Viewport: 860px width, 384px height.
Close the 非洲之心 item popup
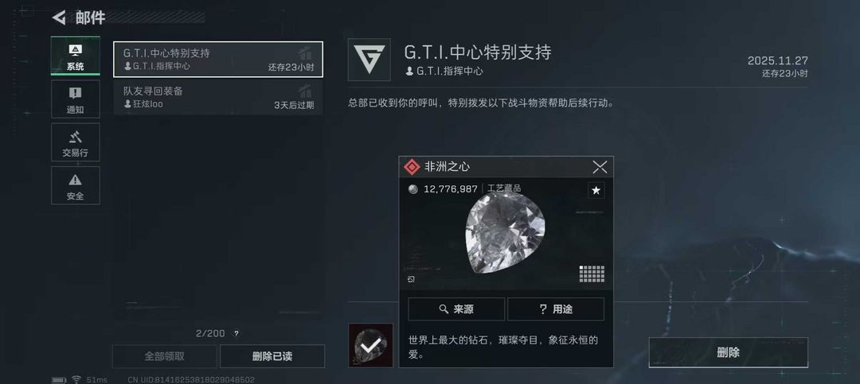coord(600,167)
